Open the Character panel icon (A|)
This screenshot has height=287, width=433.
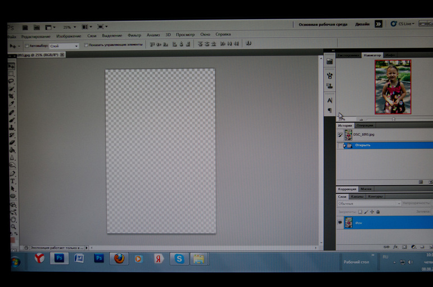[x=330, y=100]
